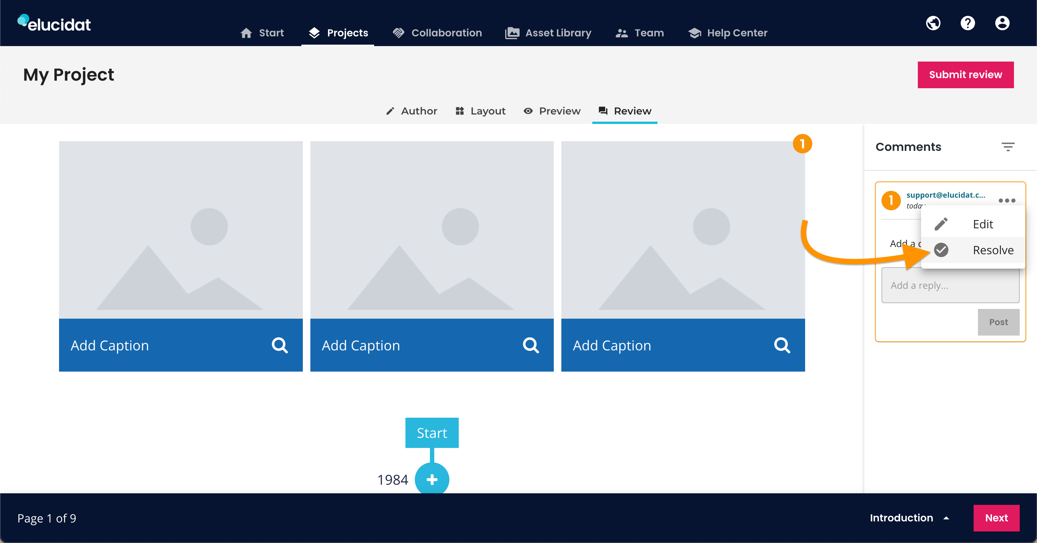Click the plus button beside 1984
Viewport: 1037px width, 543px height.
click(x=432, y=479)
